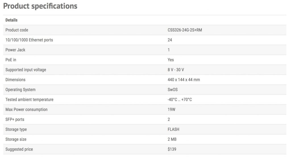Image resolution: width=291 pixels, height=157 pixels.
Task: Click the Dimensions value 440 x 144 x 44 mm
Action: pos(184,80)
